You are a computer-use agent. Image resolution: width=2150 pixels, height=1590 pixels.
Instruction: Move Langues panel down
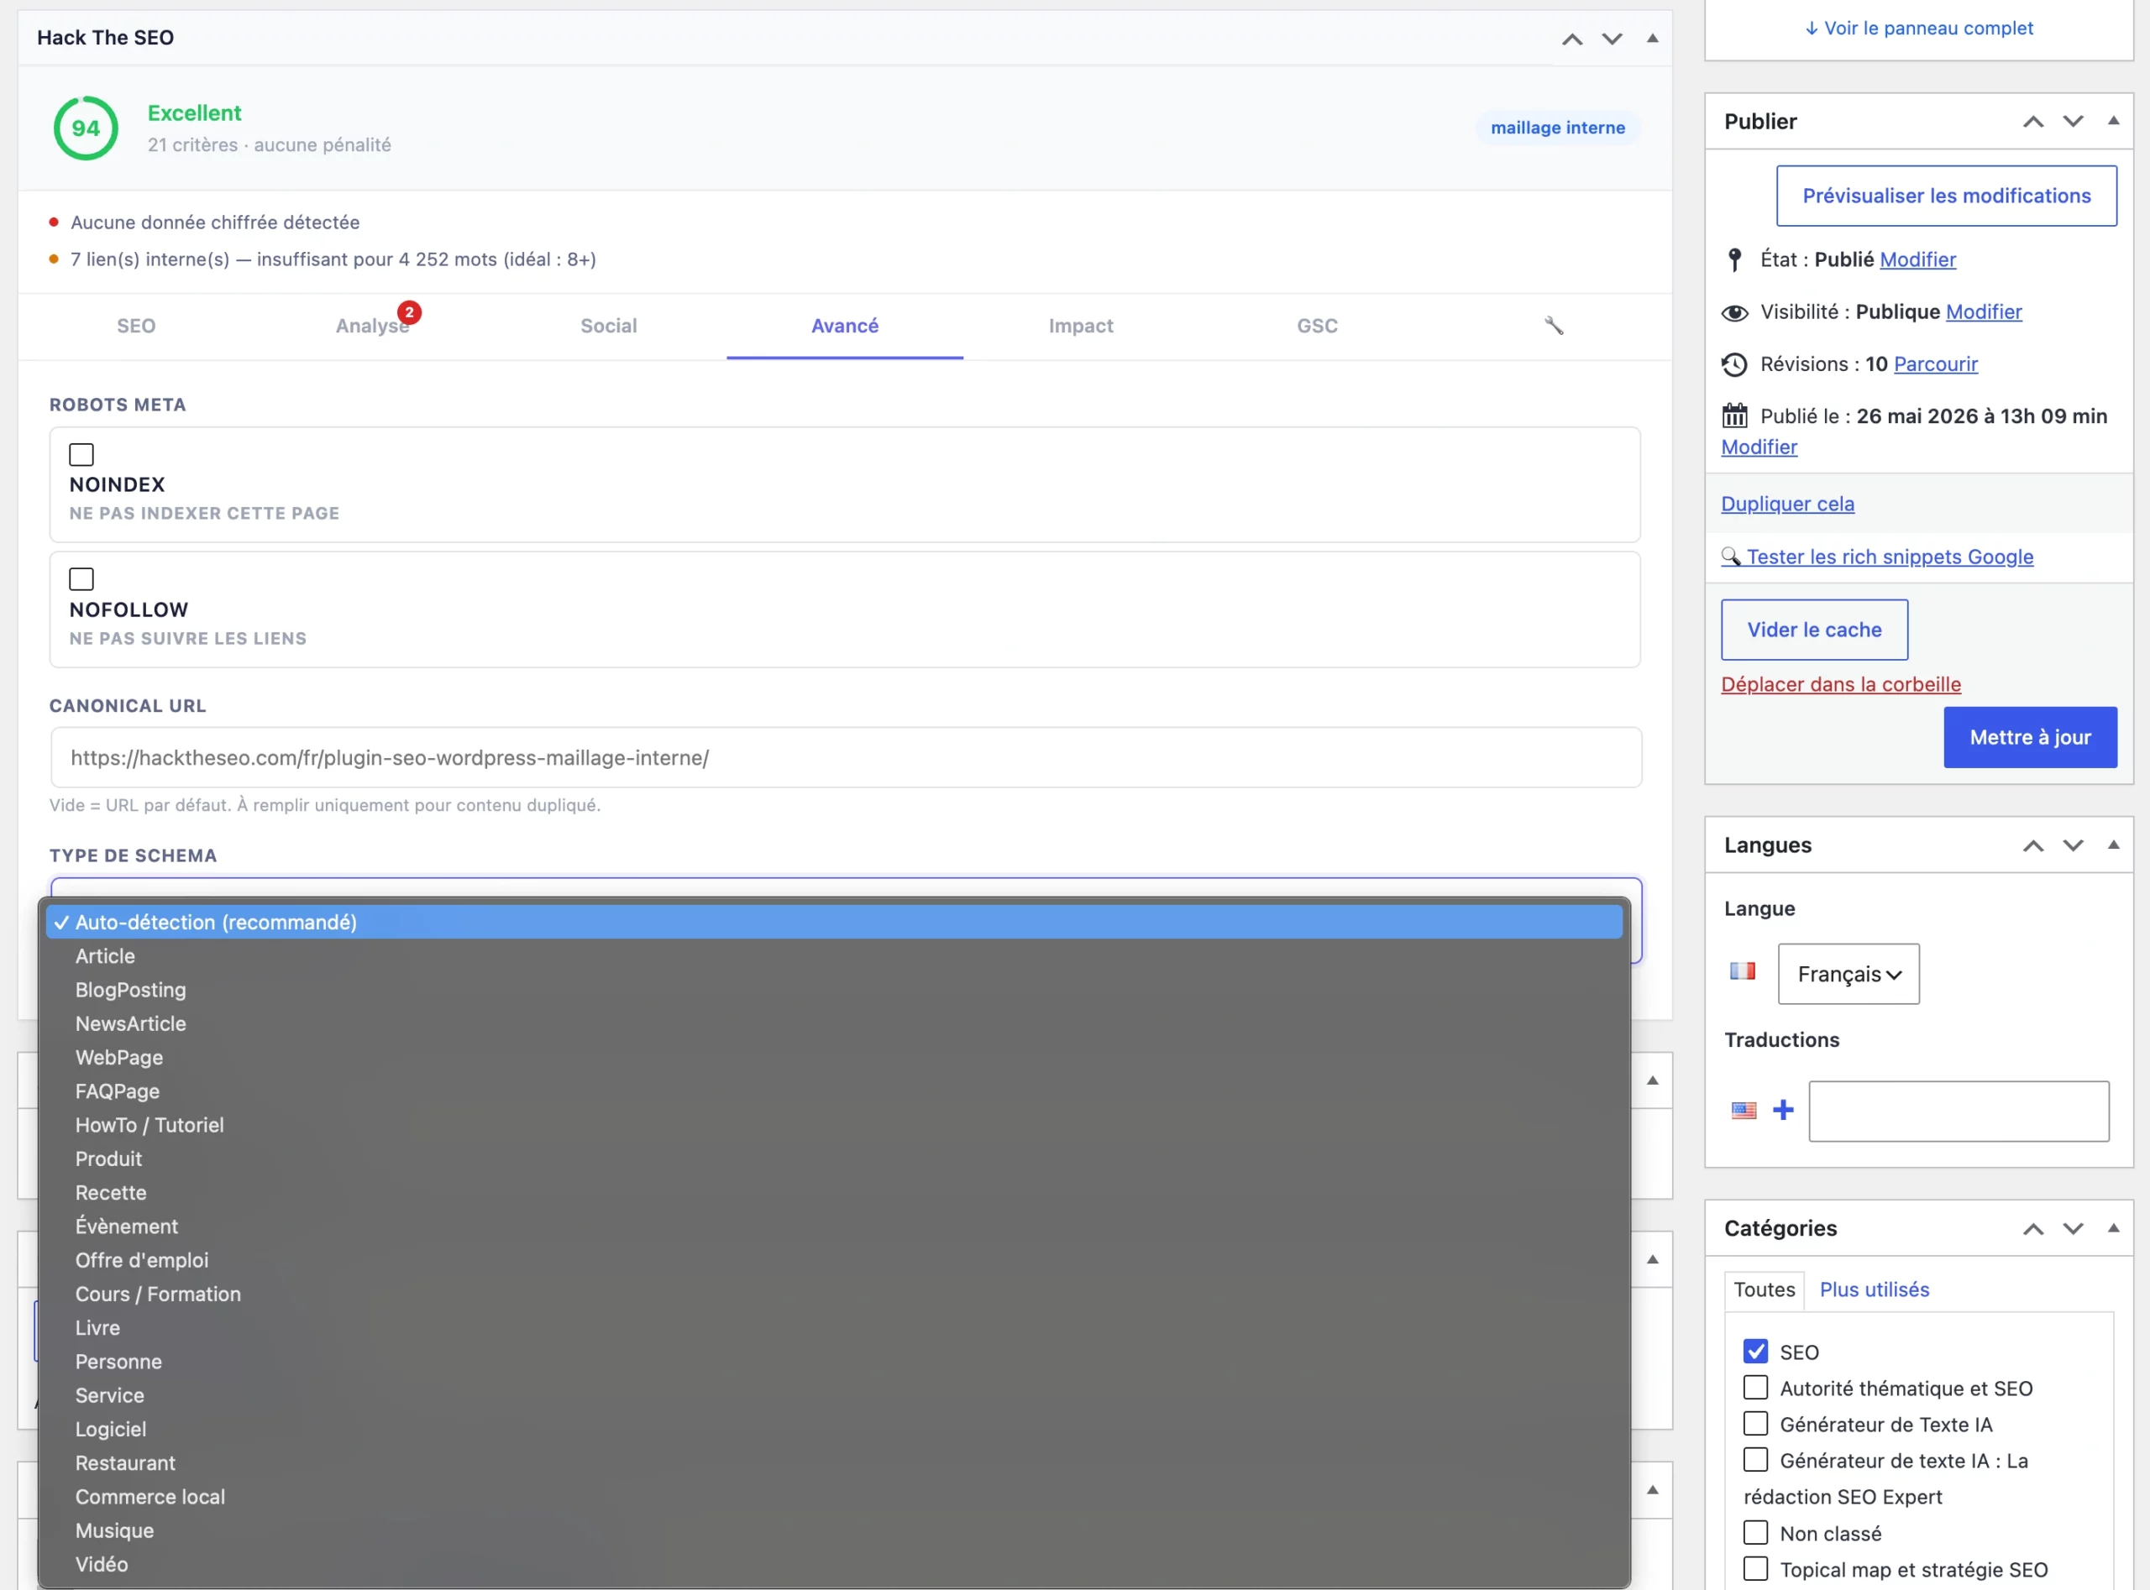tap(2073, 845)
